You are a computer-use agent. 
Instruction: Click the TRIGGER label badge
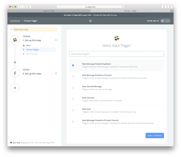pos(26,37)
